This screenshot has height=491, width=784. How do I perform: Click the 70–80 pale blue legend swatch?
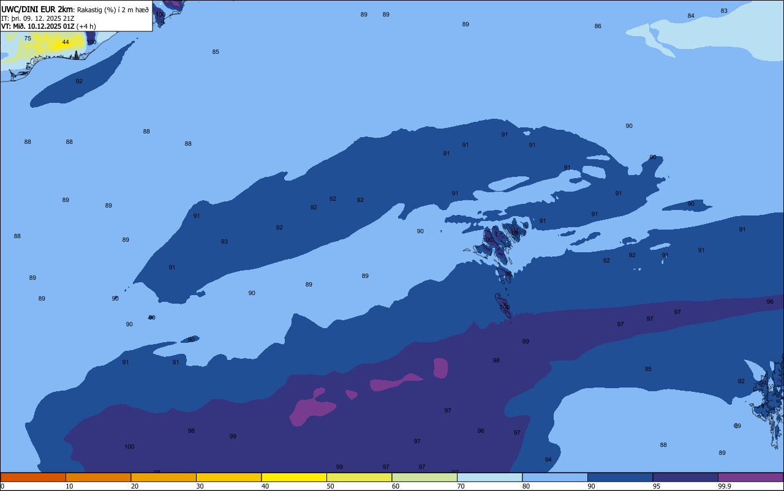(489, 477)
